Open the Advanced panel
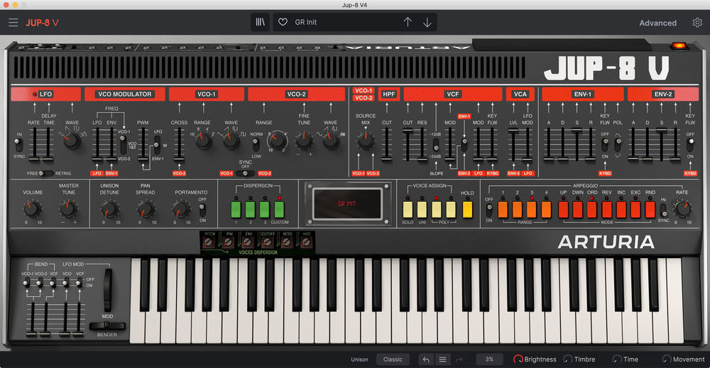The image size is (710, 368). click(x=657, y=23)
